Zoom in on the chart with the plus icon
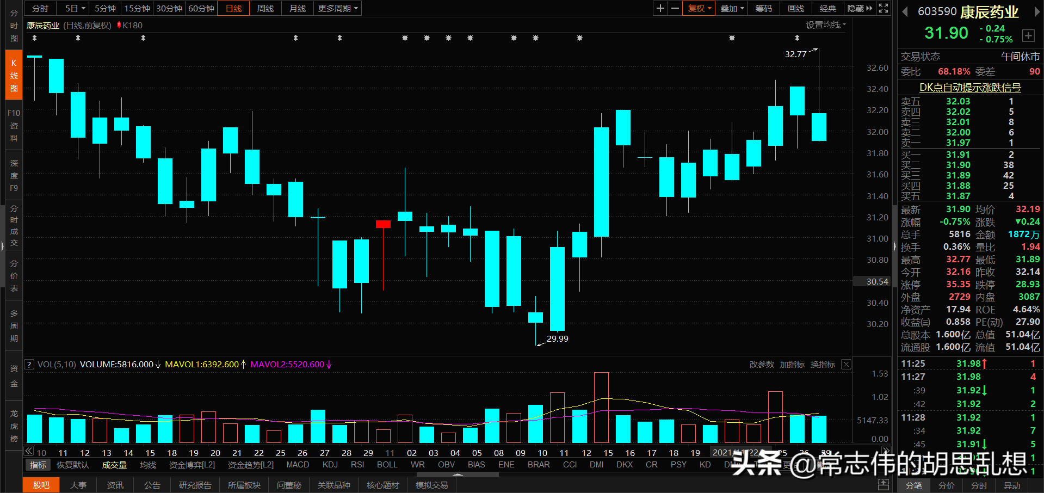 pyautogui.click(x=660, y=8)
